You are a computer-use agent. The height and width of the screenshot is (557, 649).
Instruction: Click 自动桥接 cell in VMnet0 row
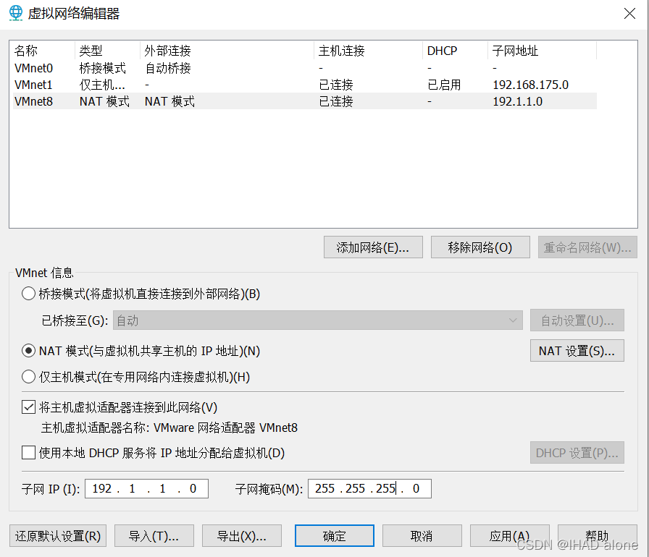click(168, 68)
